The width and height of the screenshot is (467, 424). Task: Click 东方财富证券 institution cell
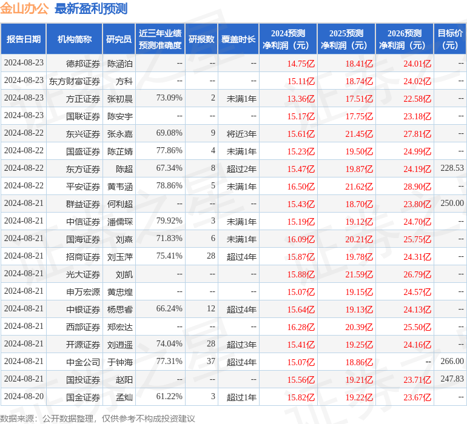(75, 81)
